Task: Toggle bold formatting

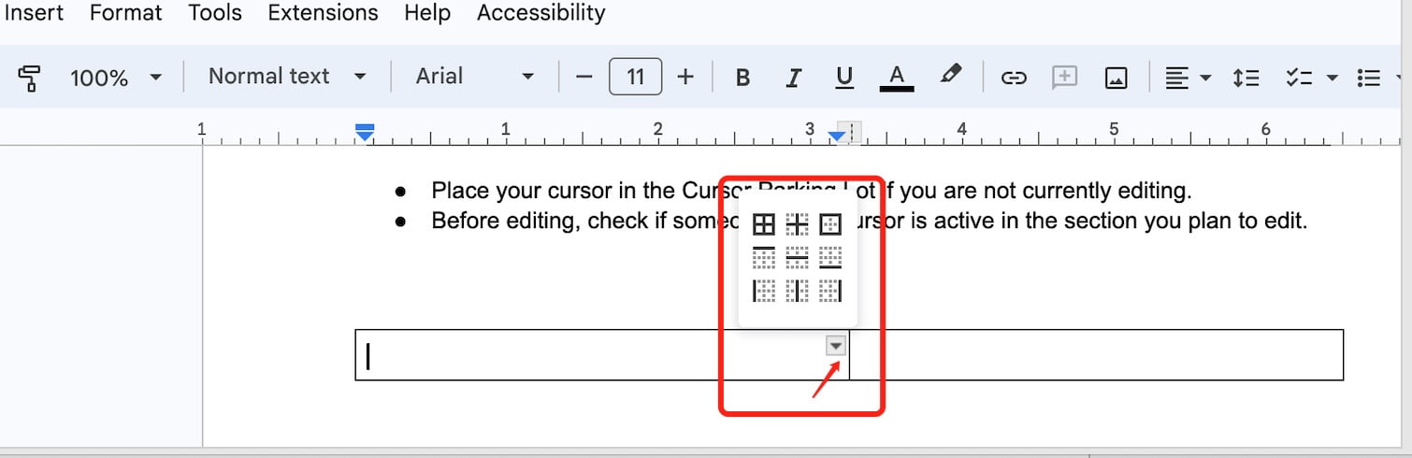Action: [743, 78]
